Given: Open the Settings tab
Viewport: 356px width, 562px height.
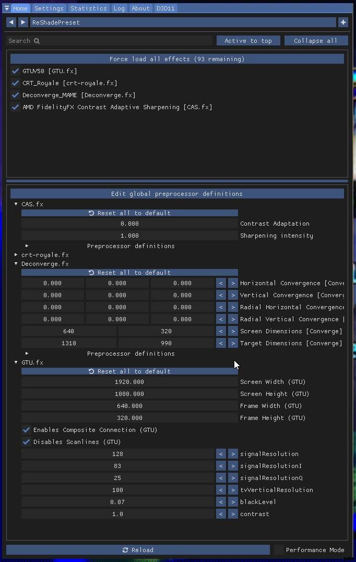Looking at the screenshot, I should coord(49,8).
